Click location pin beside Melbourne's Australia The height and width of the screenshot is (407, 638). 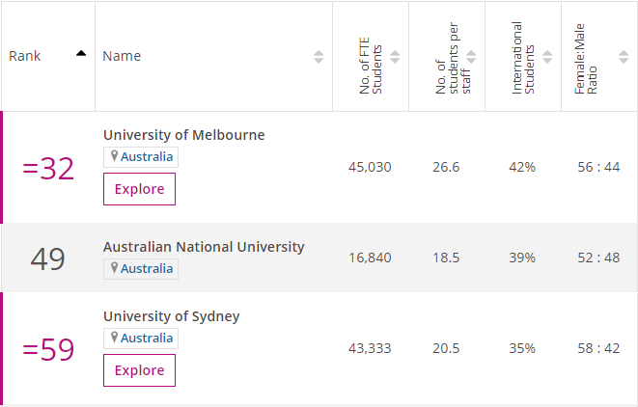click(x=114, y=157)
